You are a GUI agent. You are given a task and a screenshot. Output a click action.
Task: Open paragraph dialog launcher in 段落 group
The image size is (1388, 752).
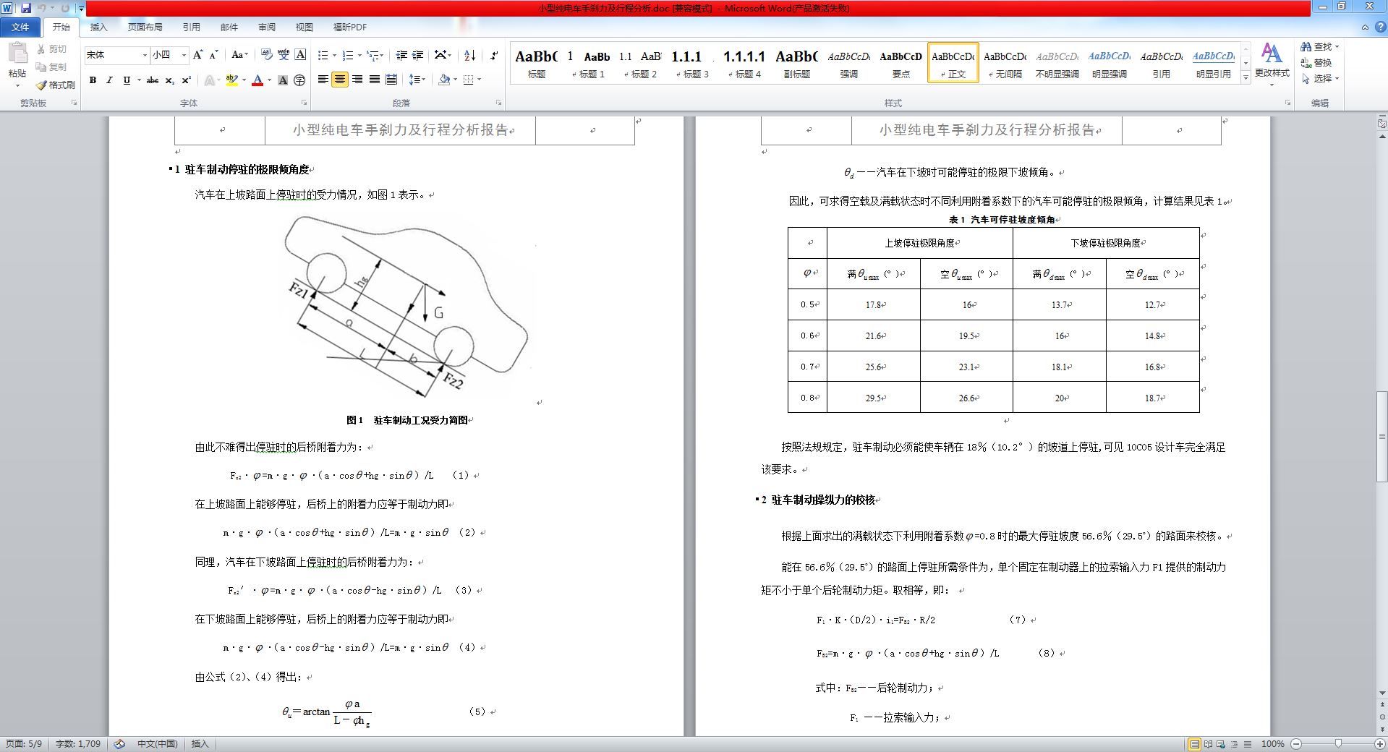click(x=498, y=103)
